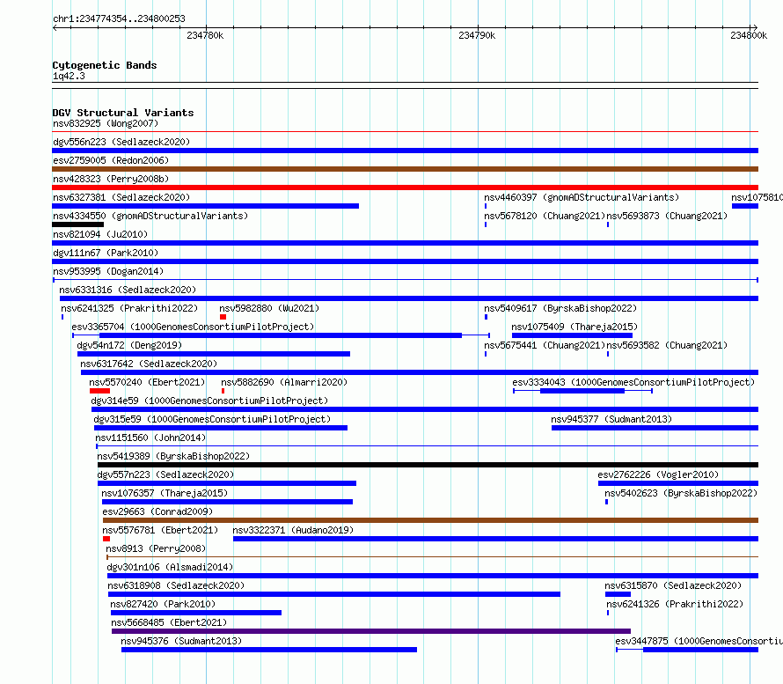Click the red nsv5576781 (Ebert2021) marker
This screenshot has height=684, width=783.
pos(106,539)
